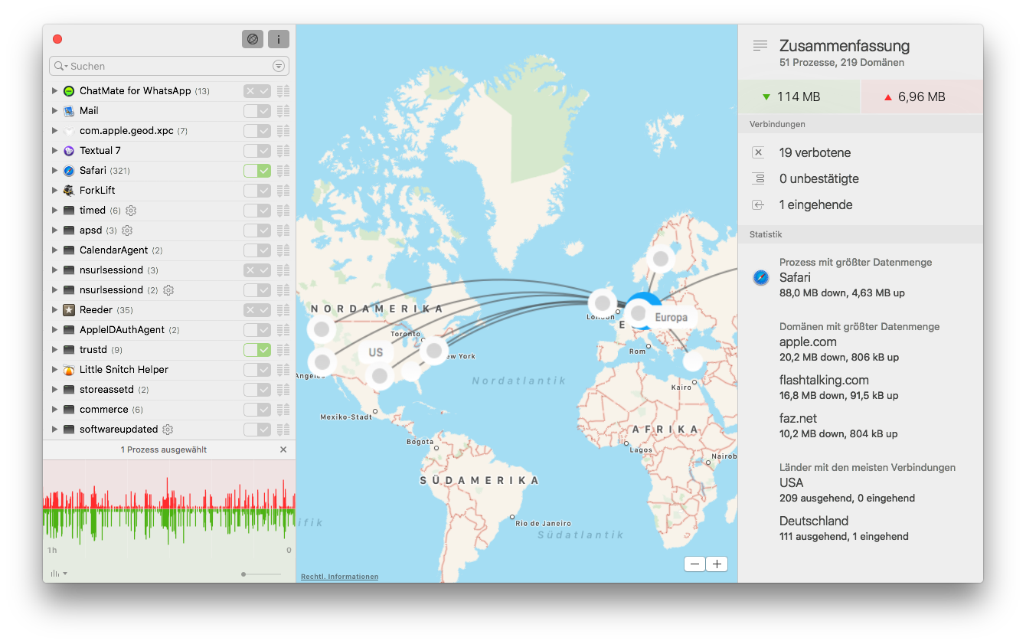Click the Mail app icon
This screenshot has width=1026, height=644.
point(69,111)
